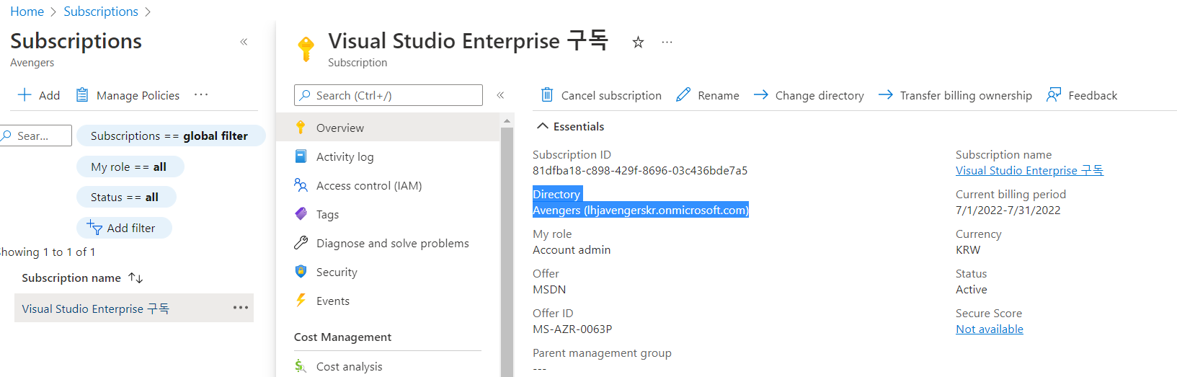Sort by Subscription name column arrows
Image resolution: width=1177 pixels, height=377 pixels.
136,278
